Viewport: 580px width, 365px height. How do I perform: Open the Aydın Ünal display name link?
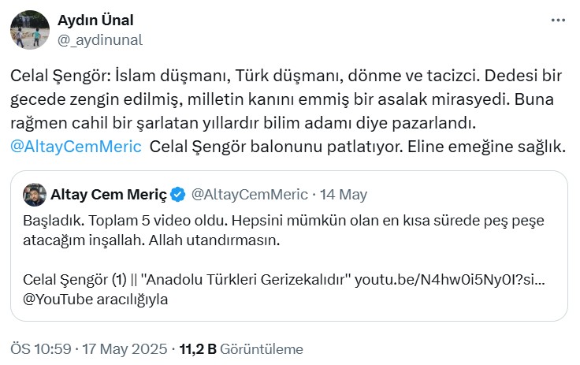96,20
